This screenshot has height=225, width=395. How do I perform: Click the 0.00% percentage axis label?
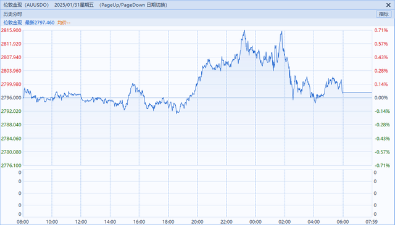point(381,97)
